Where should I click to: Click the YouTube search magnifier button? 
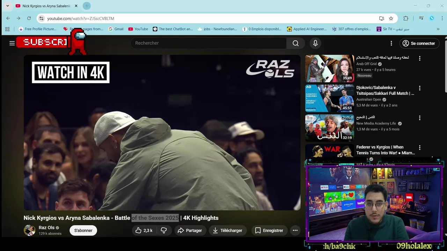(295, 43)
